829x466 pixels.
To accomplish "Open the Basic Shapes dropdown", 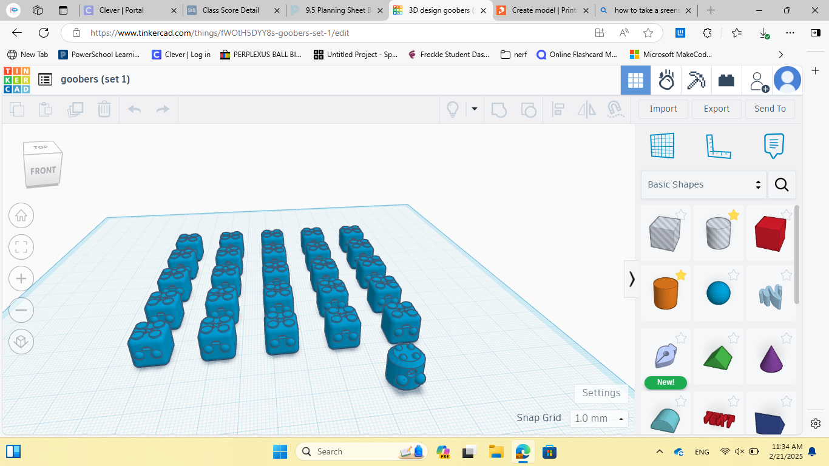I will (x=703, y=184).
